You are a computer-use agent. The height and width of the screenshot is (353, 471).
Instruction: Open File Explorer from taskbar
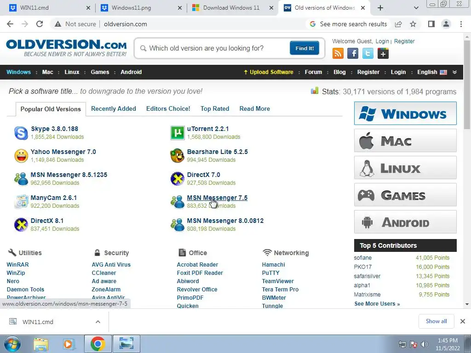41,344
